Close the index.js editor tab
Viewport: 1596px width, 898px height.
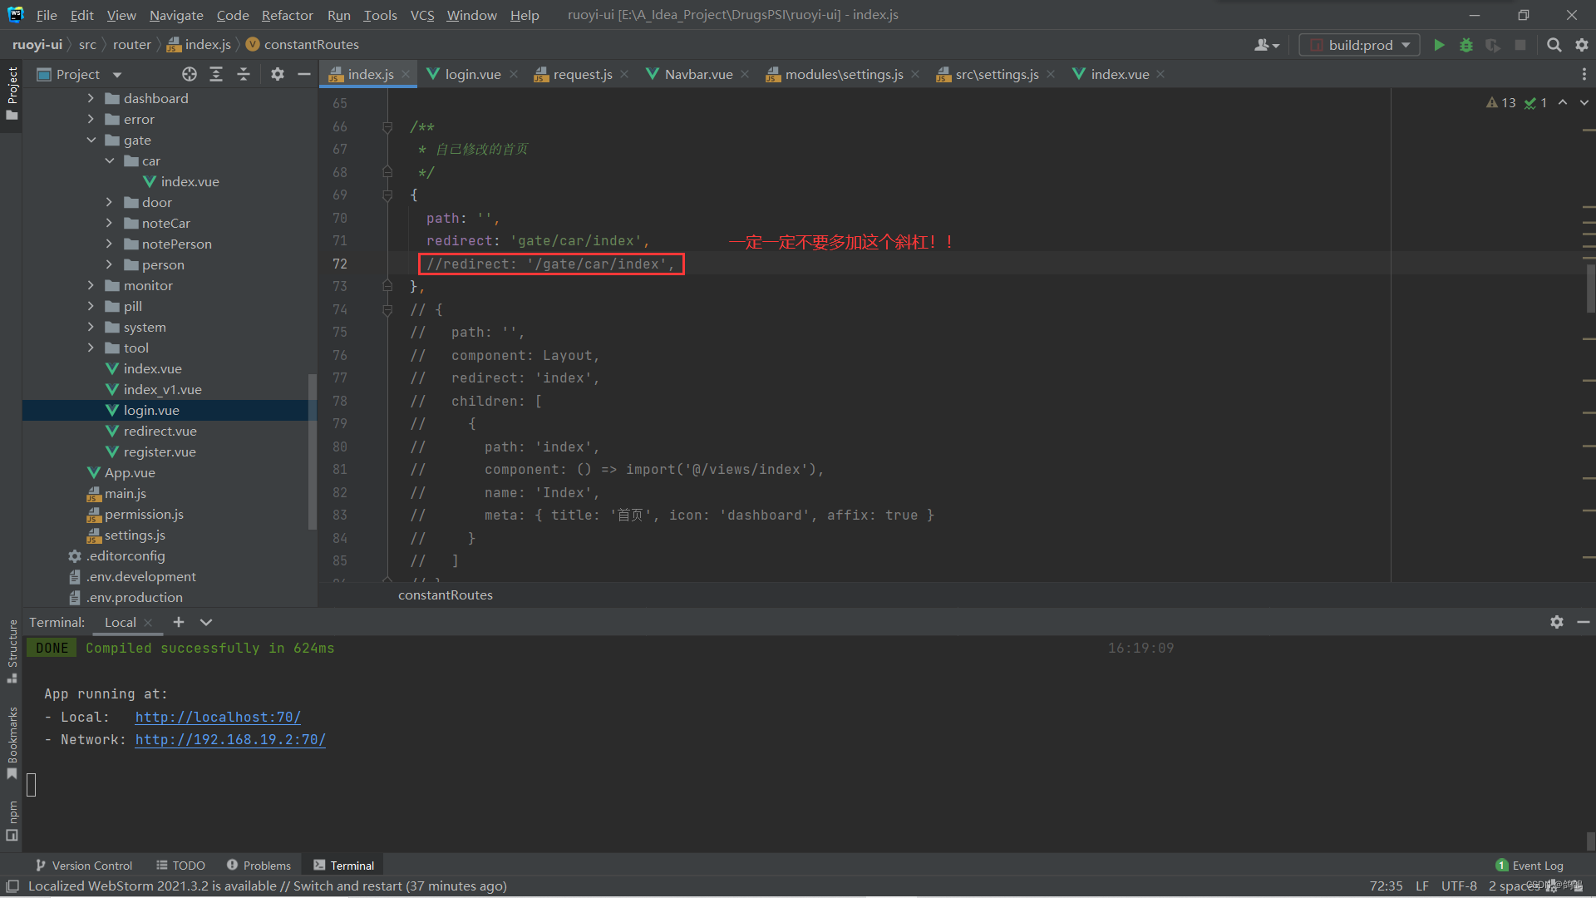406,74
